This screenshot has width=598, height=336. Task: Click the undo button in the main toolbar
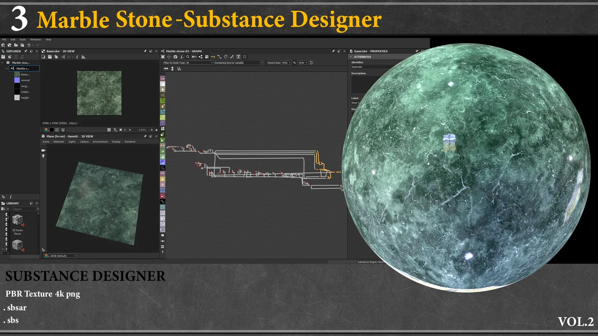point(28,45)
